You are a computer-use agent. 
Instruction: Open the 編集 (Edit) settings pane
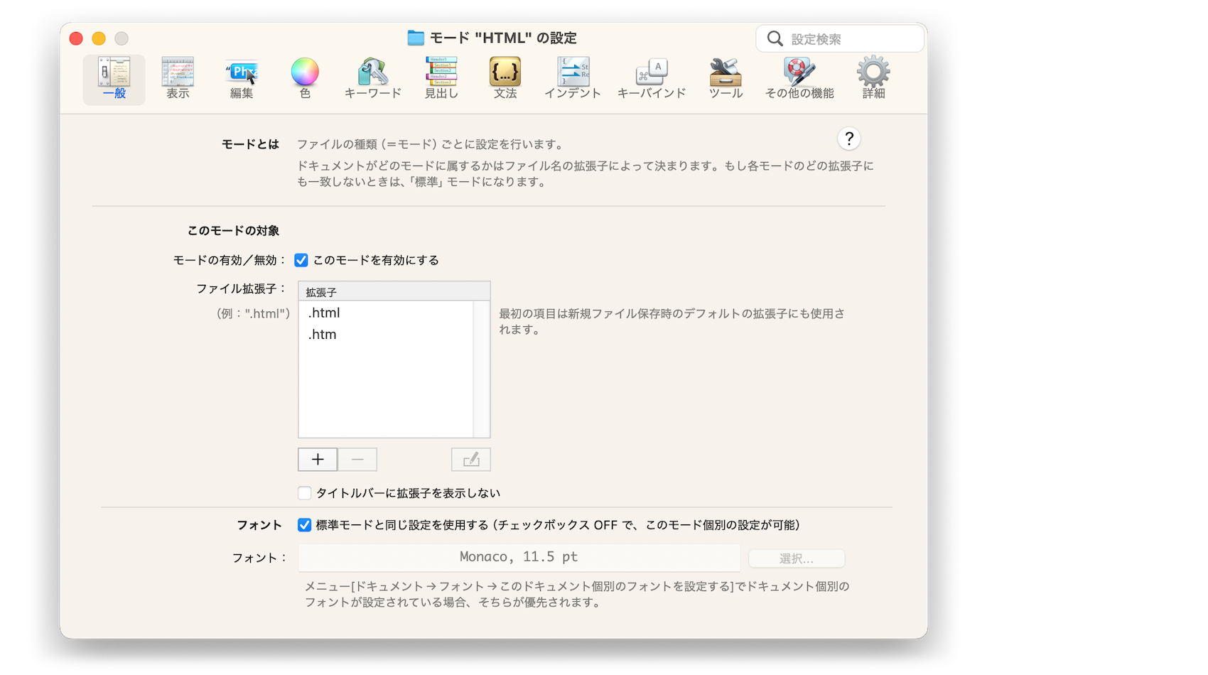tap(242, 78)
